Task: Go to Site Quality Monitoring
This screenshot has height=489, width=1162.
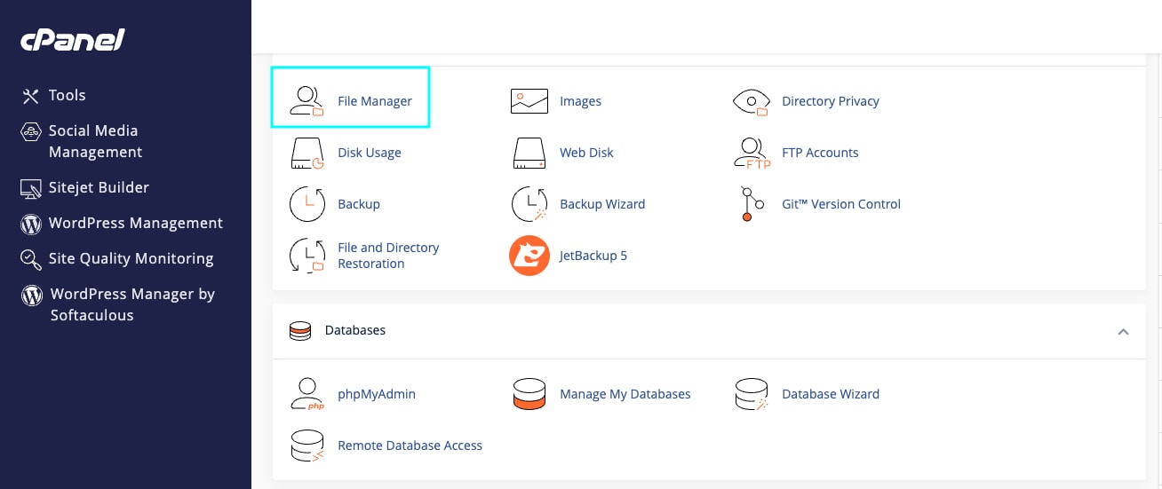Action: click(131, 258)
